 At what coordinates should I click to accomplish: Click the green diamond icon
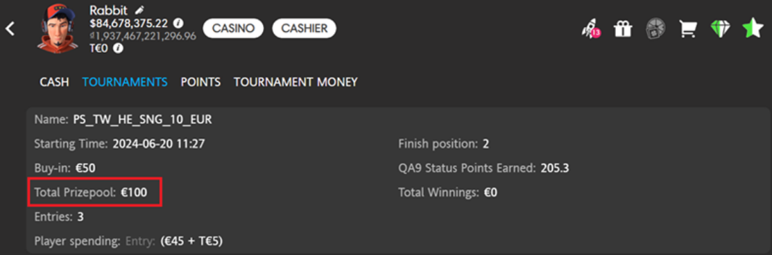720,29
